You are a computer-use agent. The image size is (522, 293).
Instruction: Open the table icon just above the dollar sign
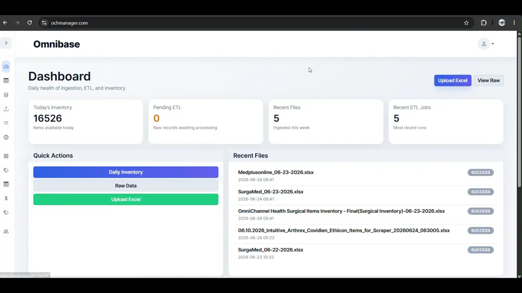click(6, 184)
